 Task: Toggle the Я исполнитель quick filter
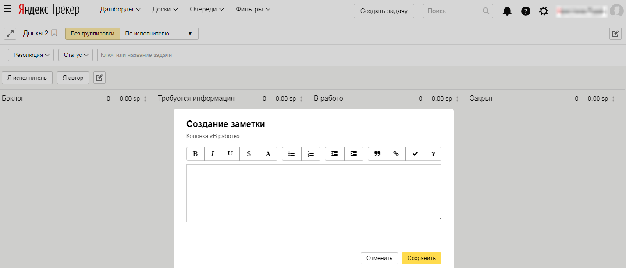tap(27, 78)
